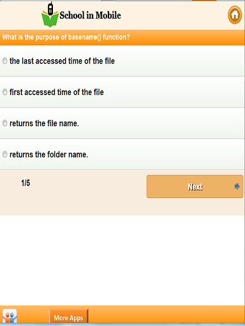The height and width of the screenshot is (326, 245).
Task: Open More Apps
Action: (x=68, y=316)
